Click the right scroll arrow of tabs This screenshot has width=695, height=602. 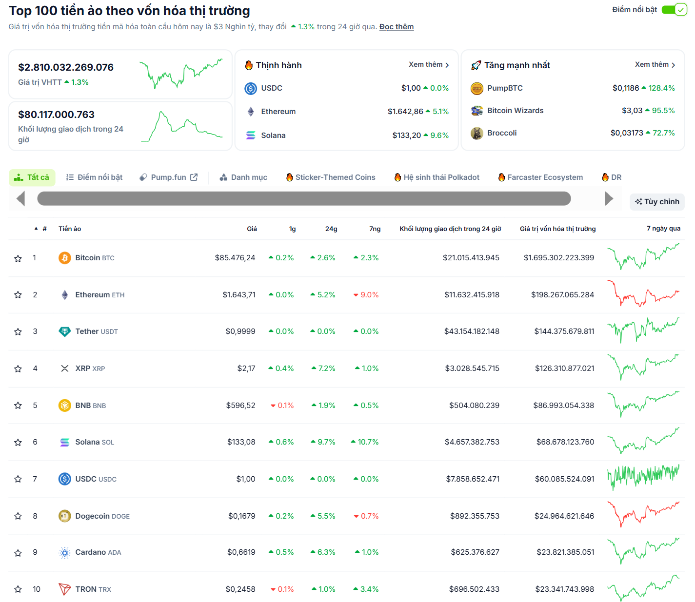click(x=609, y=198)
